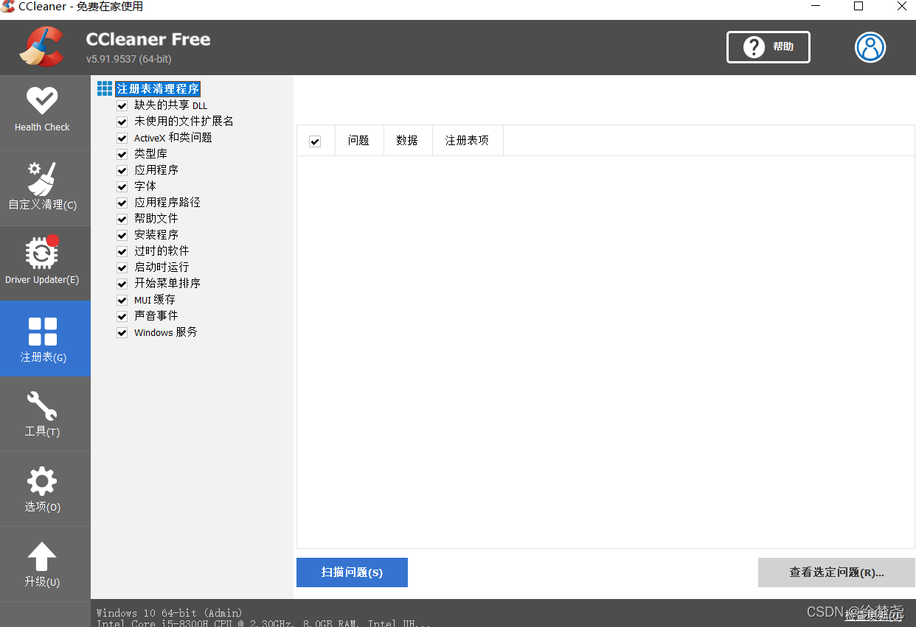This screenshot has height=627, width=916.
Task: Close the CCleaner window
Action: [x=901, y=7]
